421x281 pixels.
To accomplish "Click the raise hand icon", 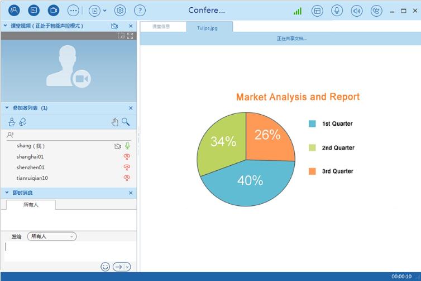I will point(114,122).
